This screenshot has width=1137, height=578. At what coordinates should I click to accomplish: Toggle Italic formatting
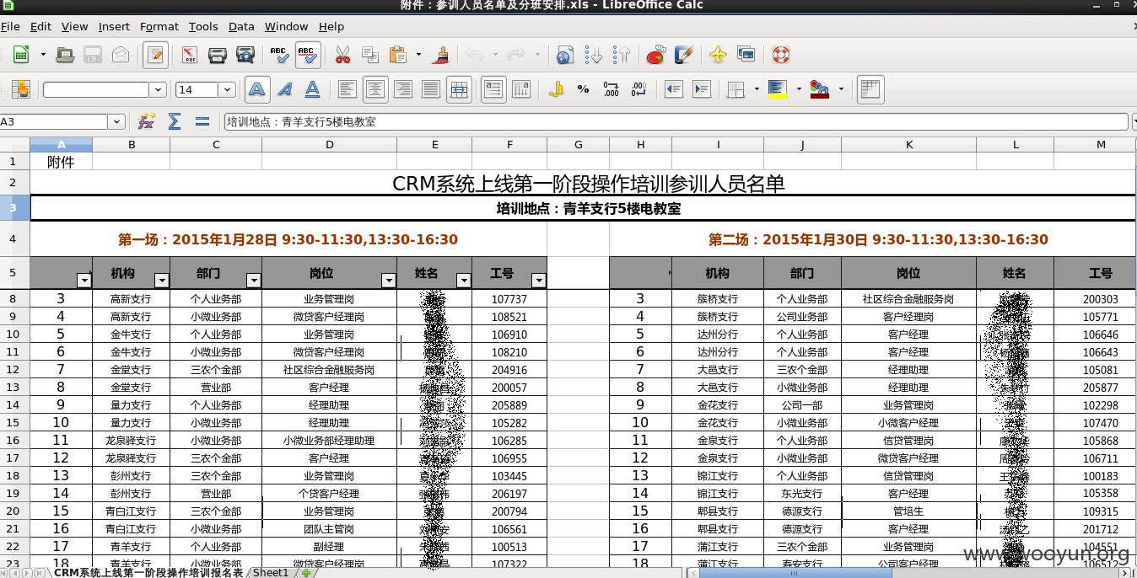285,89
